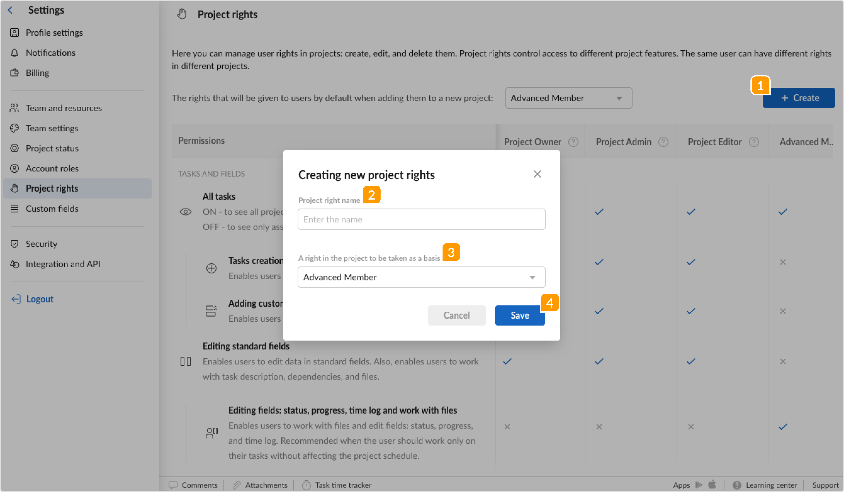Click the Apple app icon
Screen dimensions: 844x492
[712, 484]
